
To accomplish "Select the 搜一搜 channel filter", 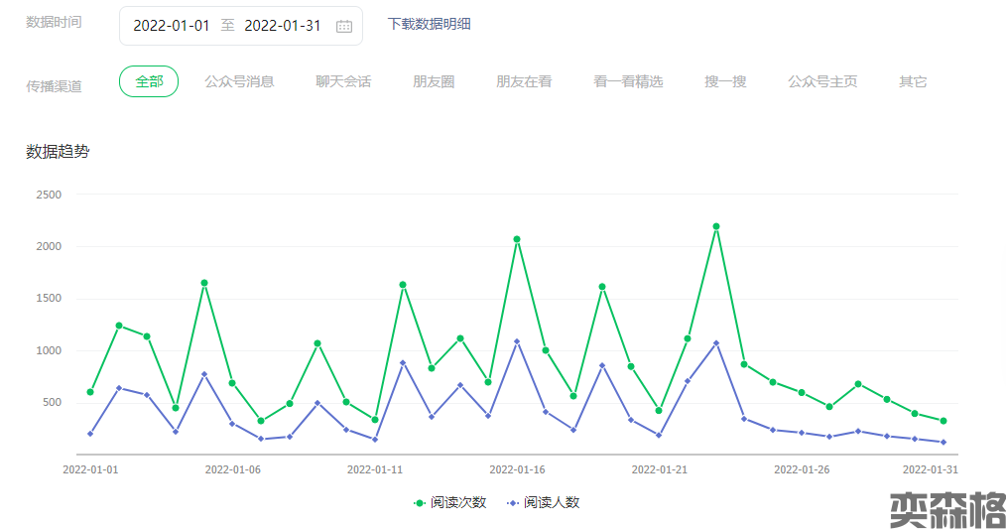I will (725, 81).
